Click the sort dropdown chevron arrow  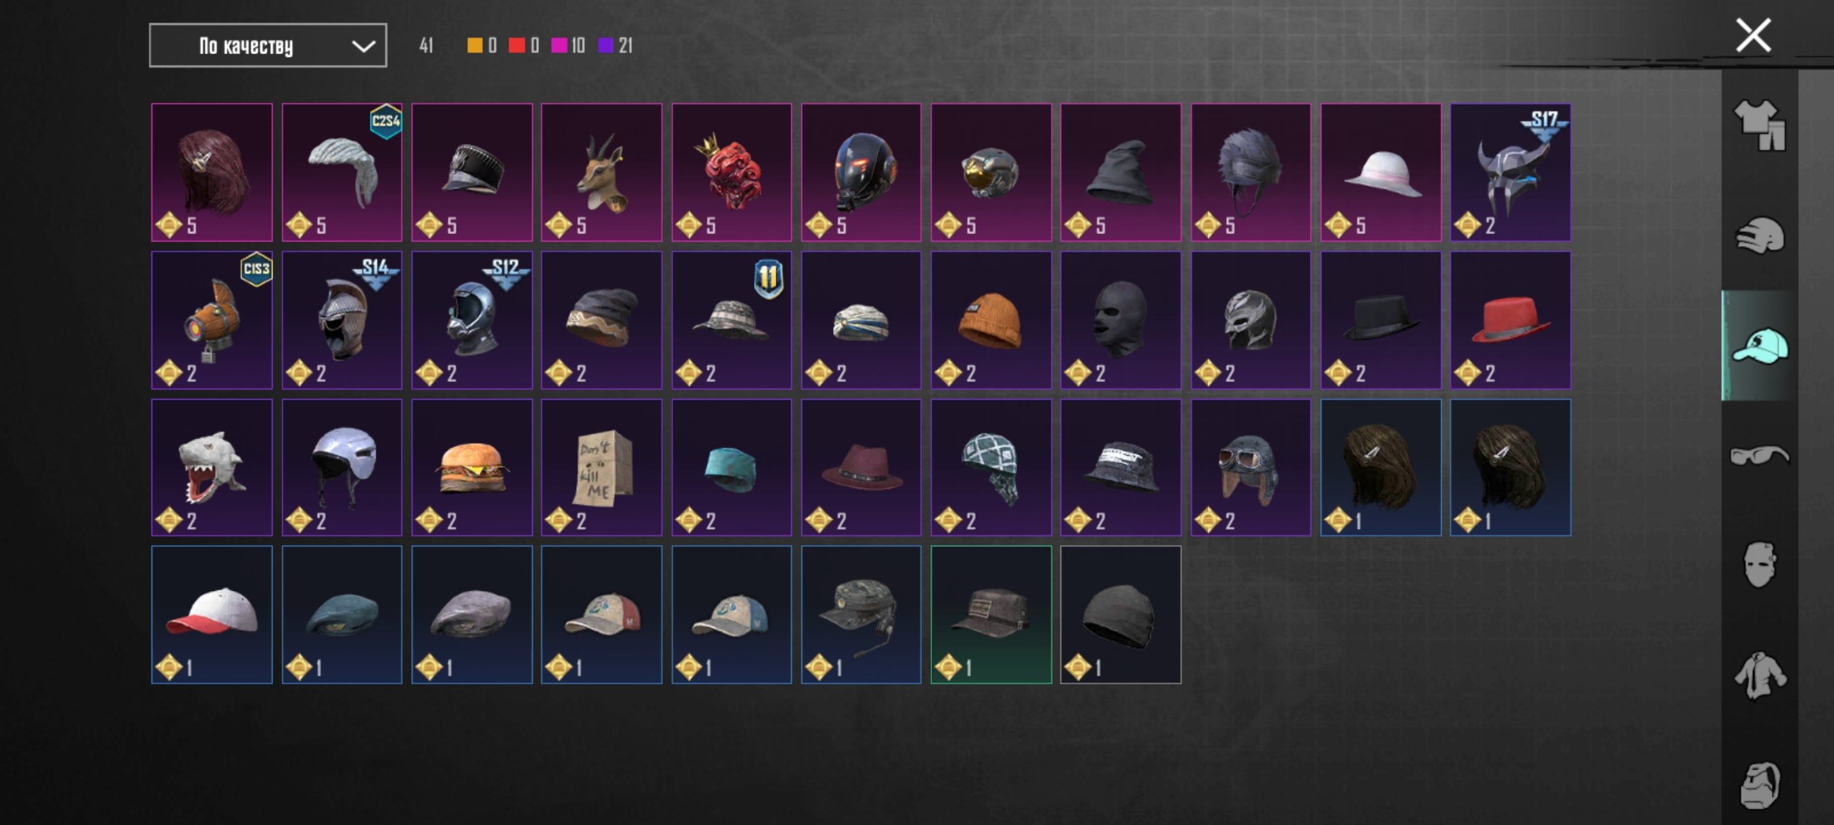(x=363, y=46)
